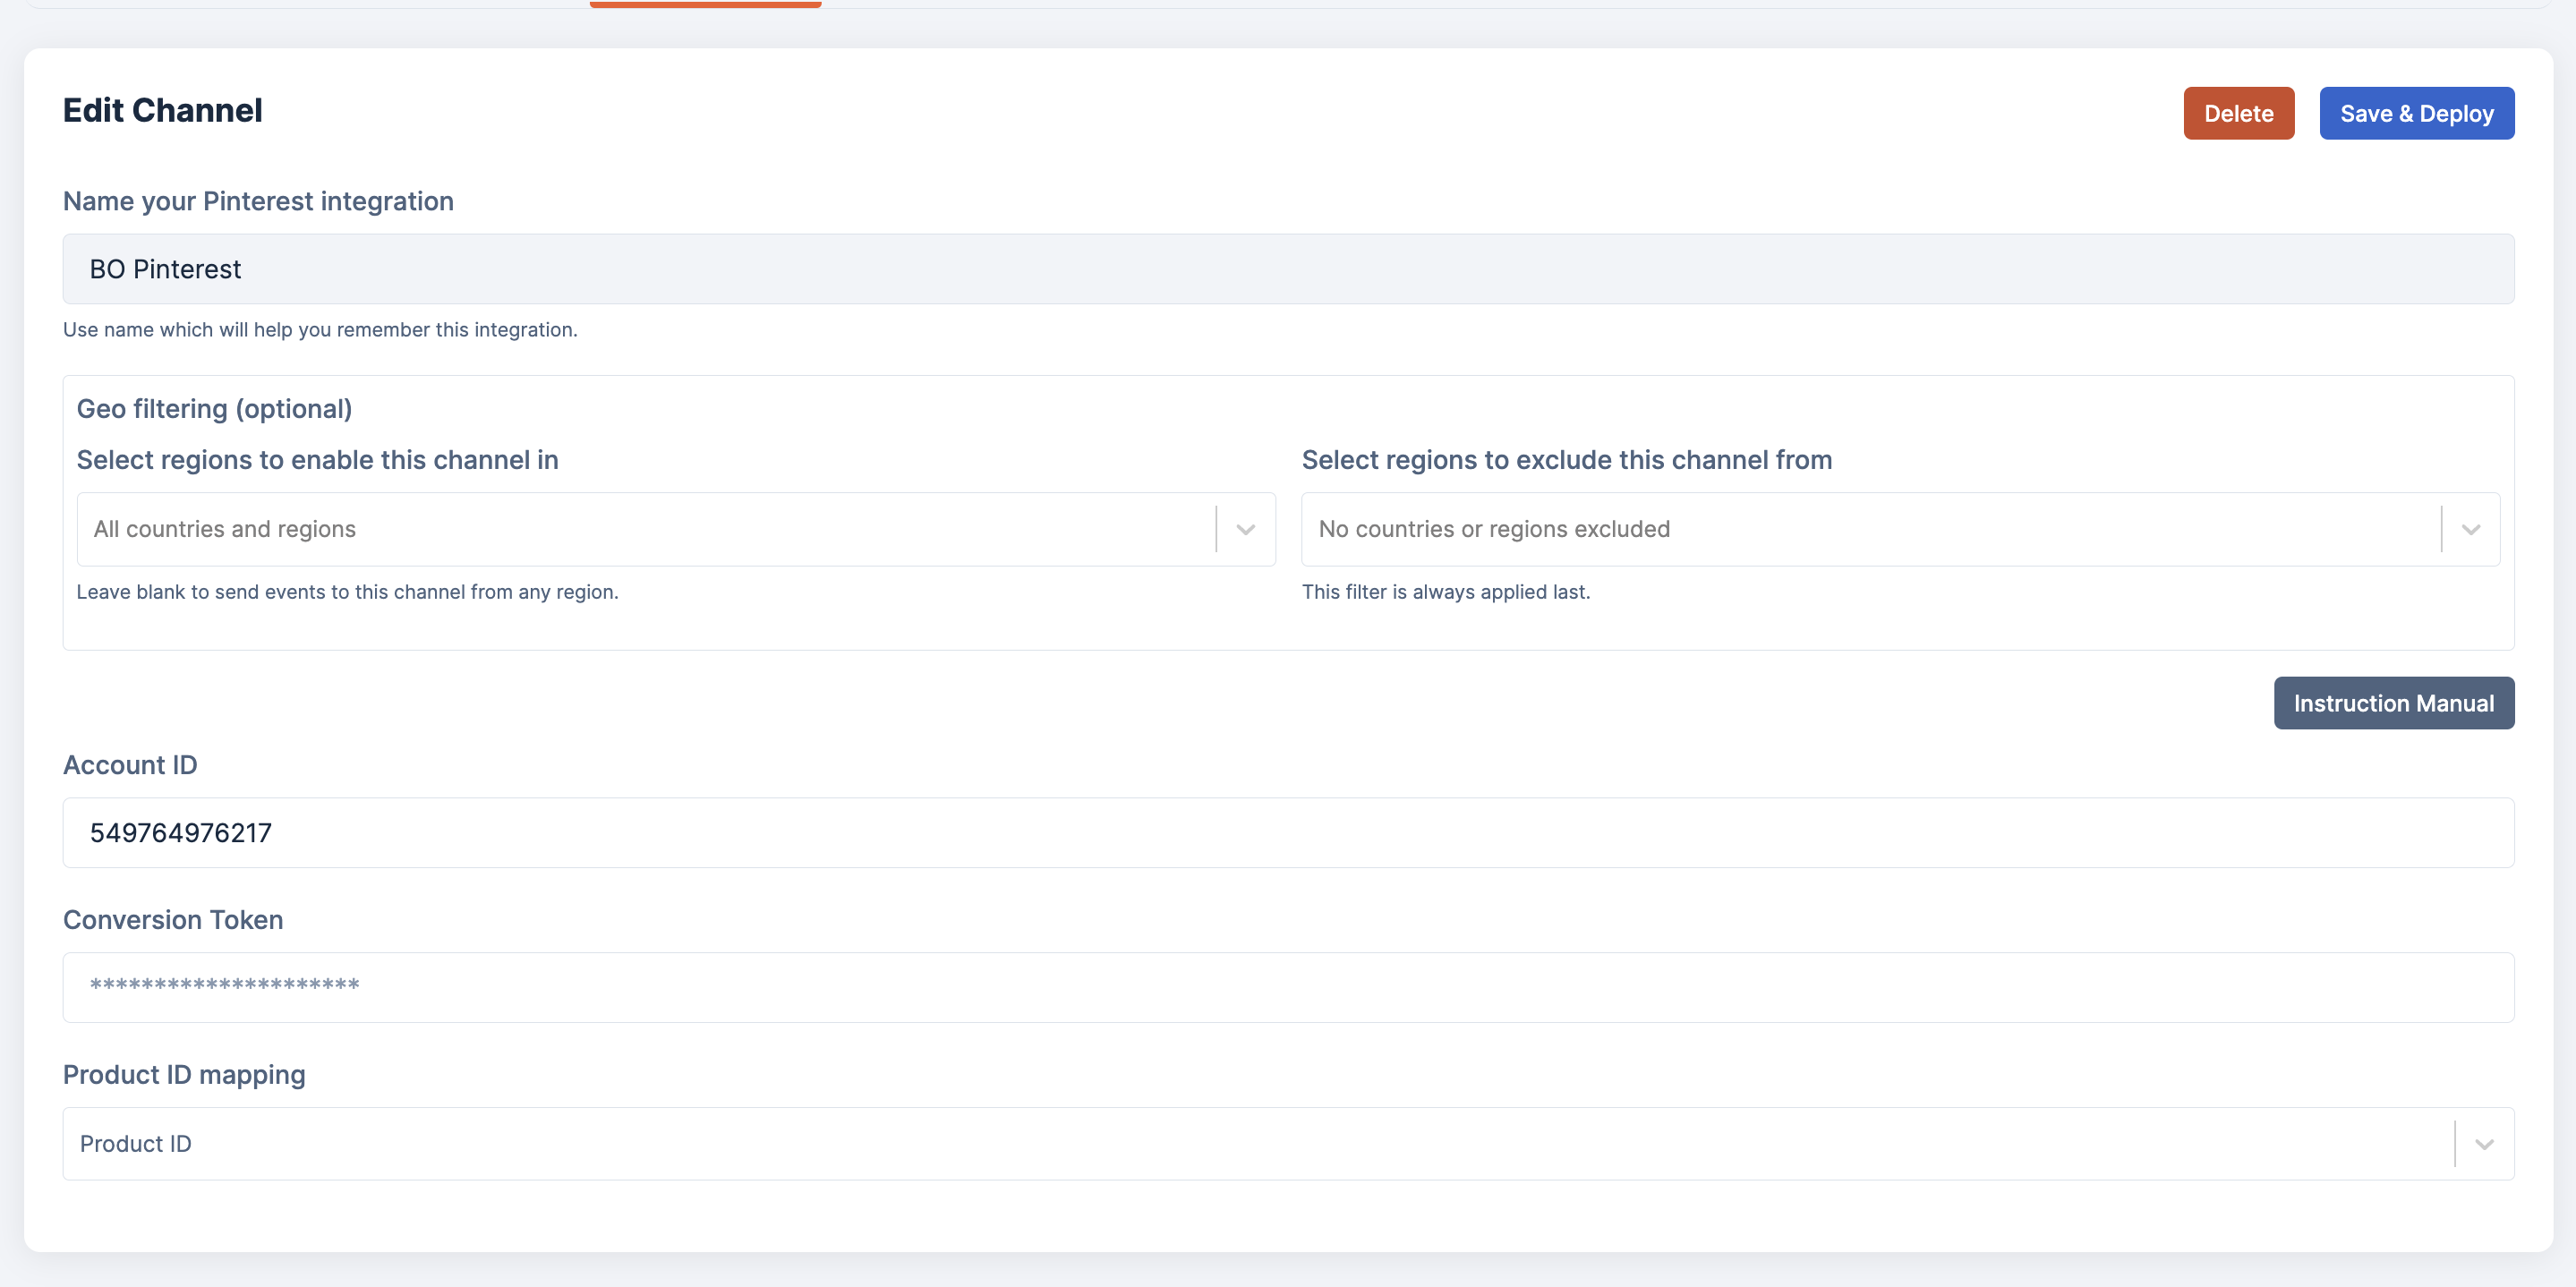Focus the BO Pinterest name field

(x=1287, y=269)
